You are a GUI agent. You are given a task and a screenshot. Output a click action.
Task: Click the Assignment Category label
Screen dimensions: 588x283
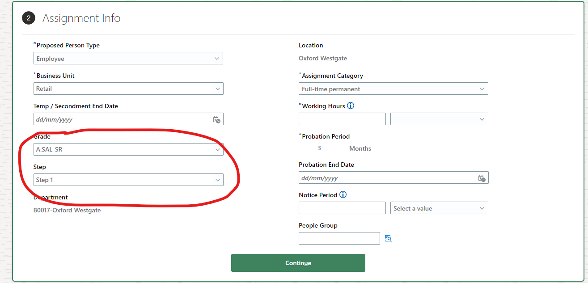(x=332, y=76)
